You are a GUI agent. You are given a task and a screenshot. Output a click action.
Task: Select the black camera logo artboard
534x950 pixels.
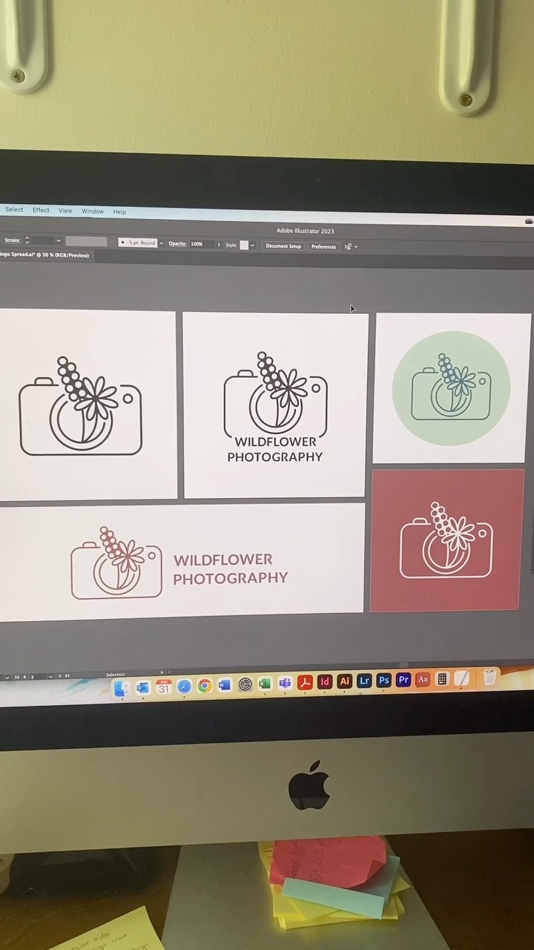[88, 404]
